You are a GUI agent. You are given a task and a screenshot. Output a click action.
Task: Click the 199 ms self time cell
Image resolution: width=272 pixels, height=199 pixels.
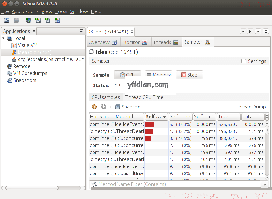coord(205,152)
